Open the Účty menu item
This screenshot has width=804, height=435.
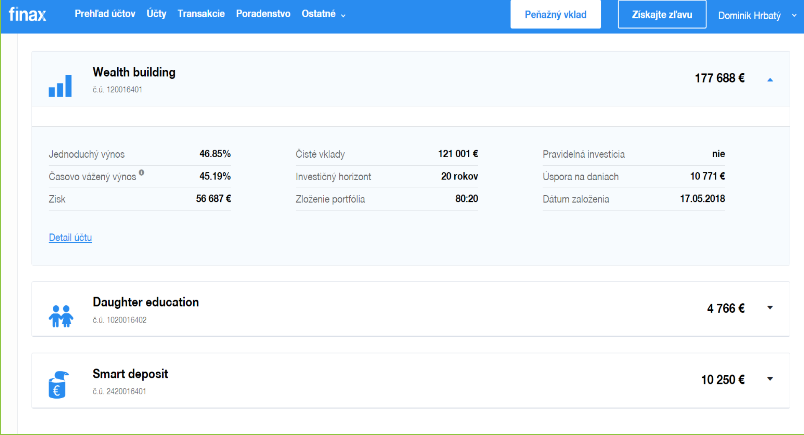[x=156, y=14]
